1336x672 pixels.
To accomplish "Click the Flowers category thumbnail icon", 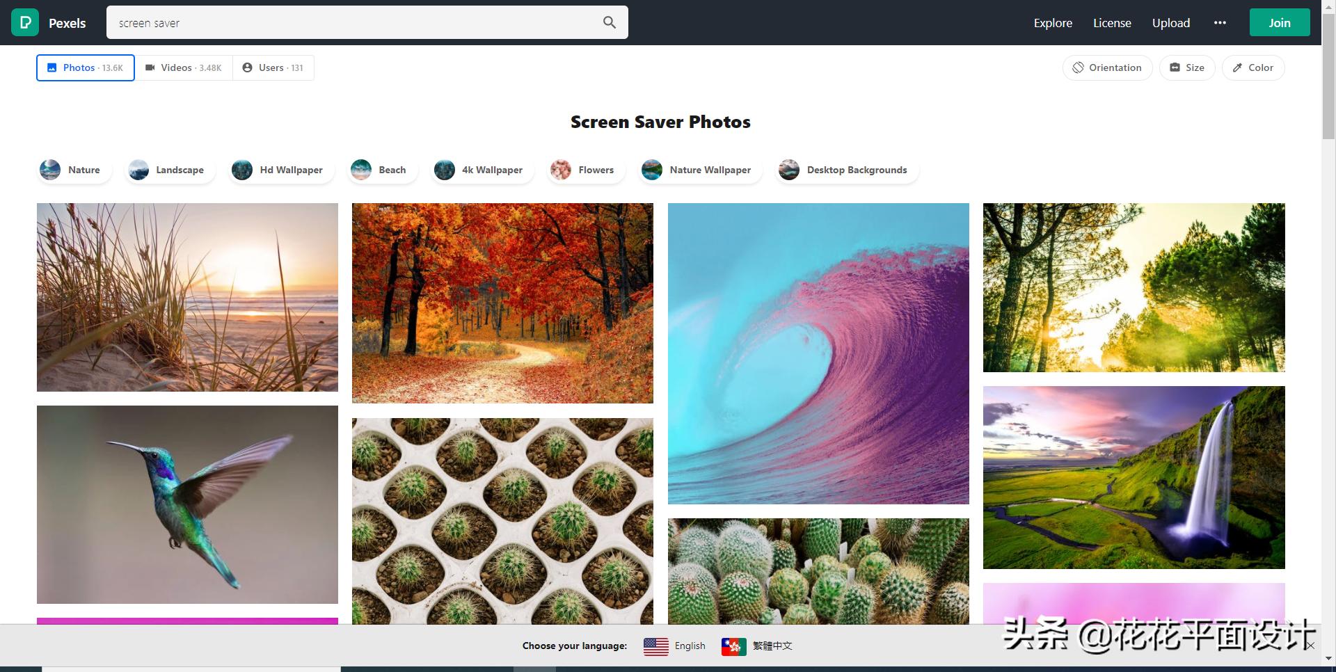I will coord(561,170).
